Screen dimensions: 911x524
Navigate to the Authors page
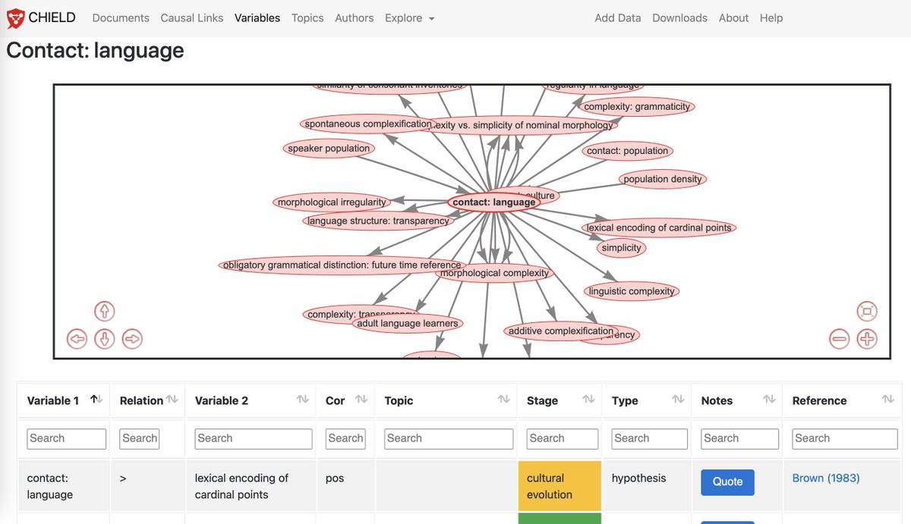(354, 17)
